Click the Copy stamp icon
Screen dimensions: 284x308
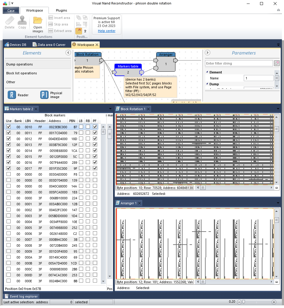click(22, 20)
